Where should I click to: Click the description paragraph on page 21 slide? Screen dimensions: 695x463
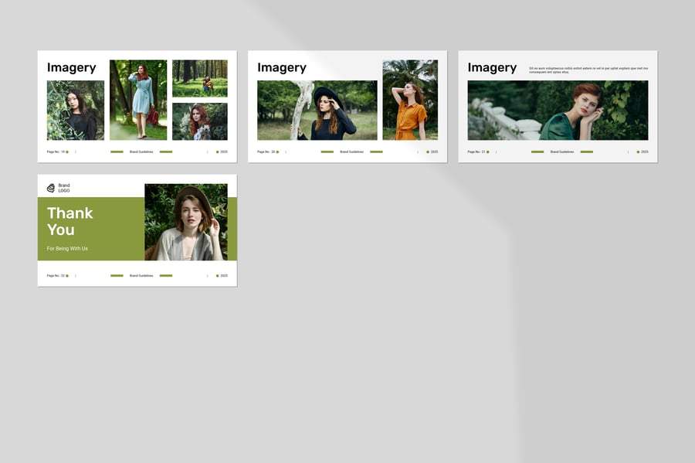(x=587, y=70)
